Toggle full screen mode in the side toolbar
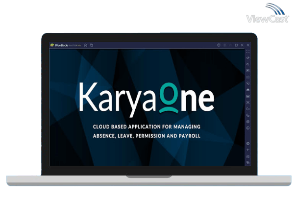Image resolution: width=295 pixels, height=203 pixels. 248,51
